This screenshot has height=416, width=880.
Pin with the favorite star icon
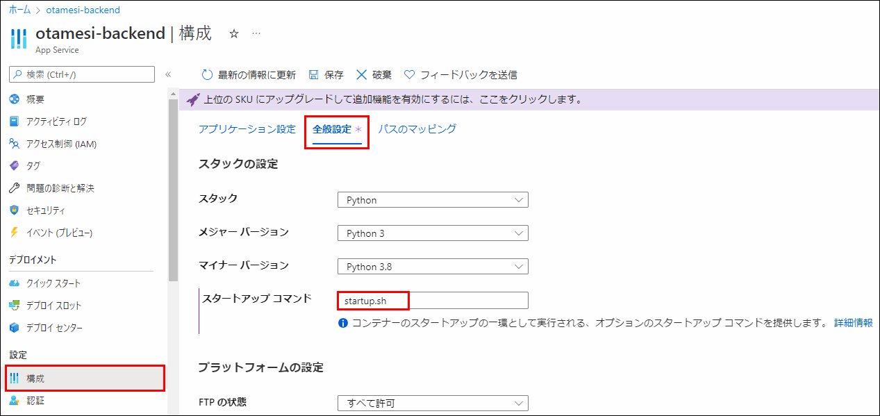[x=234, y=33]
